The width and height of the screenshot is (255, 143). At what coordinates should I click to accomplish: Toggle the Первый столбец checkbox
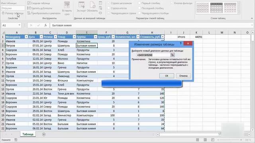point(139,3)
